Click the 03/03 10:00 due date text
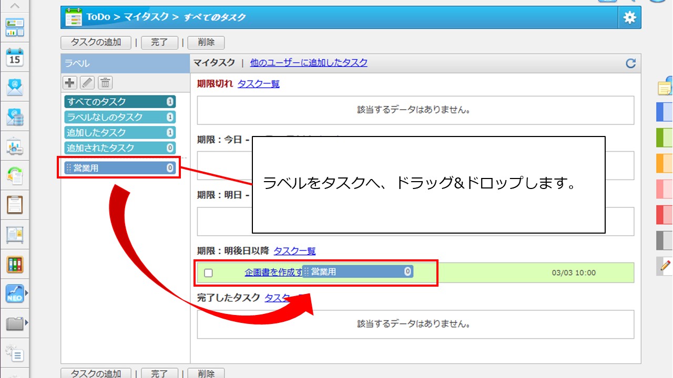The image size is (673, 378). [x=574, y=273]
